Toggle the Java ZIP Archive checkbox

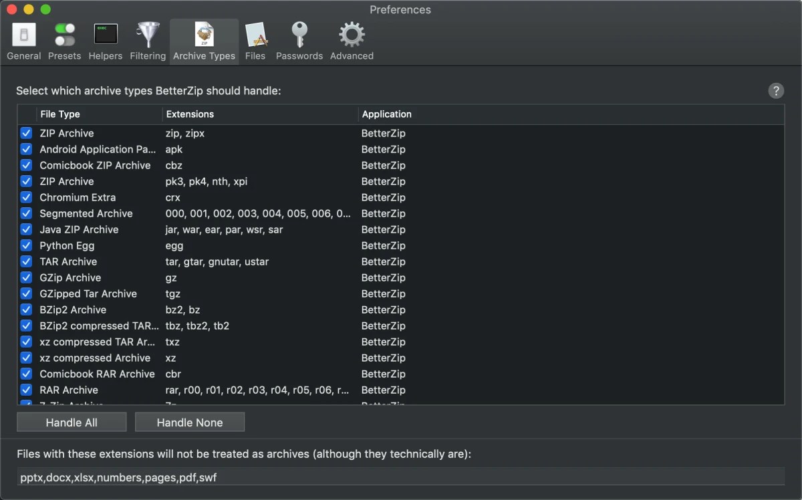tap(26, 229)
